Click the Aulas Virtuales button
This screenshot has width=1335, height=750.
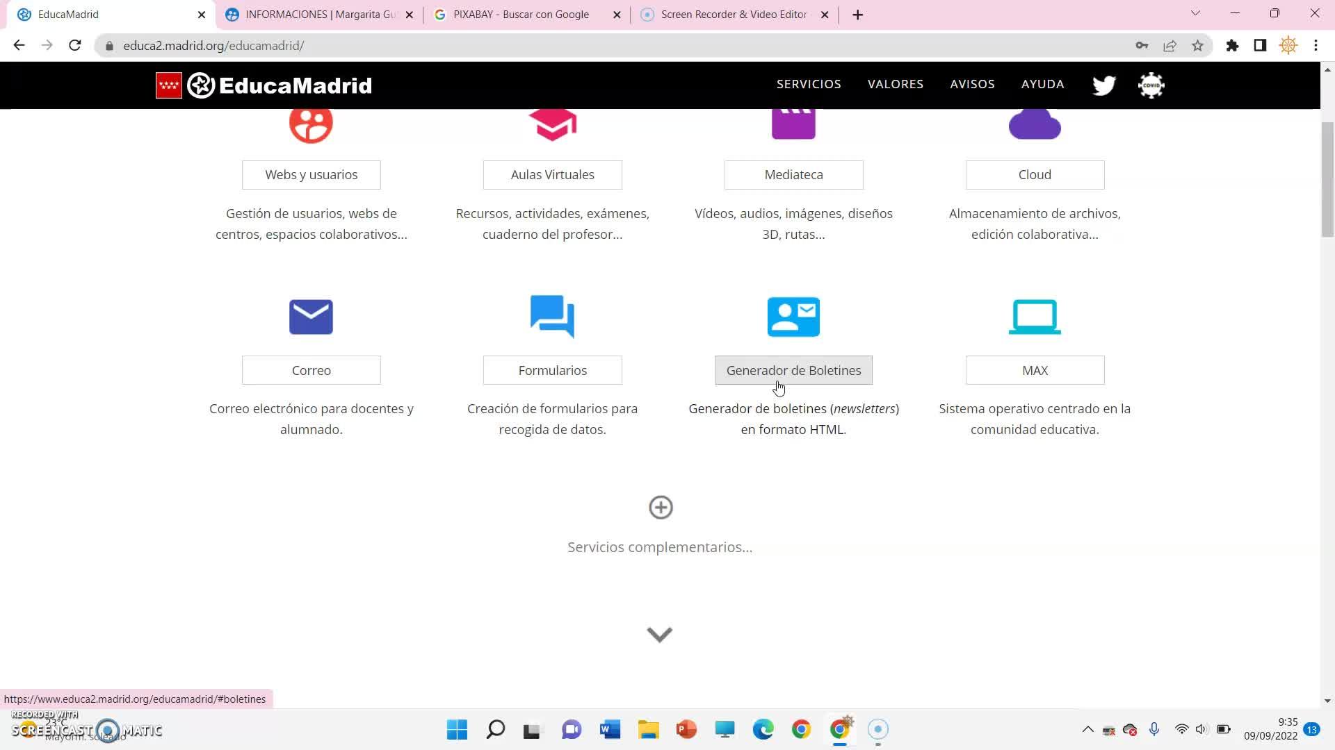[x=552, y=175]
